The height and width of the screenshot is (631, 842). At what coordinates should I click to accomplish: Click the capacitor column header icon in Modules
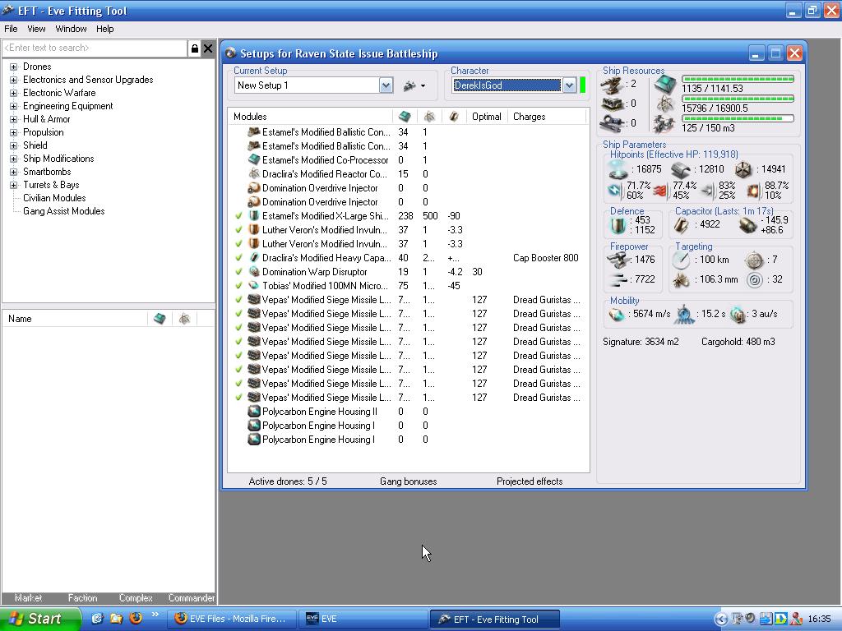(x=454, y=117)
